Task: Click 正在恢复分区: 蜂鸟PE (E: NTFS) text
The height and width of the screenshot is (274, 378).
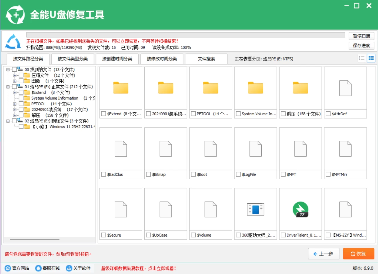Action: click(x=264, y=59)
